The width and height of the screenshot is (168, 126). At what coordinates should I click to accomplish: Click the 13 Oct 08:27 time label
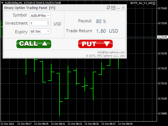point(24,124)
